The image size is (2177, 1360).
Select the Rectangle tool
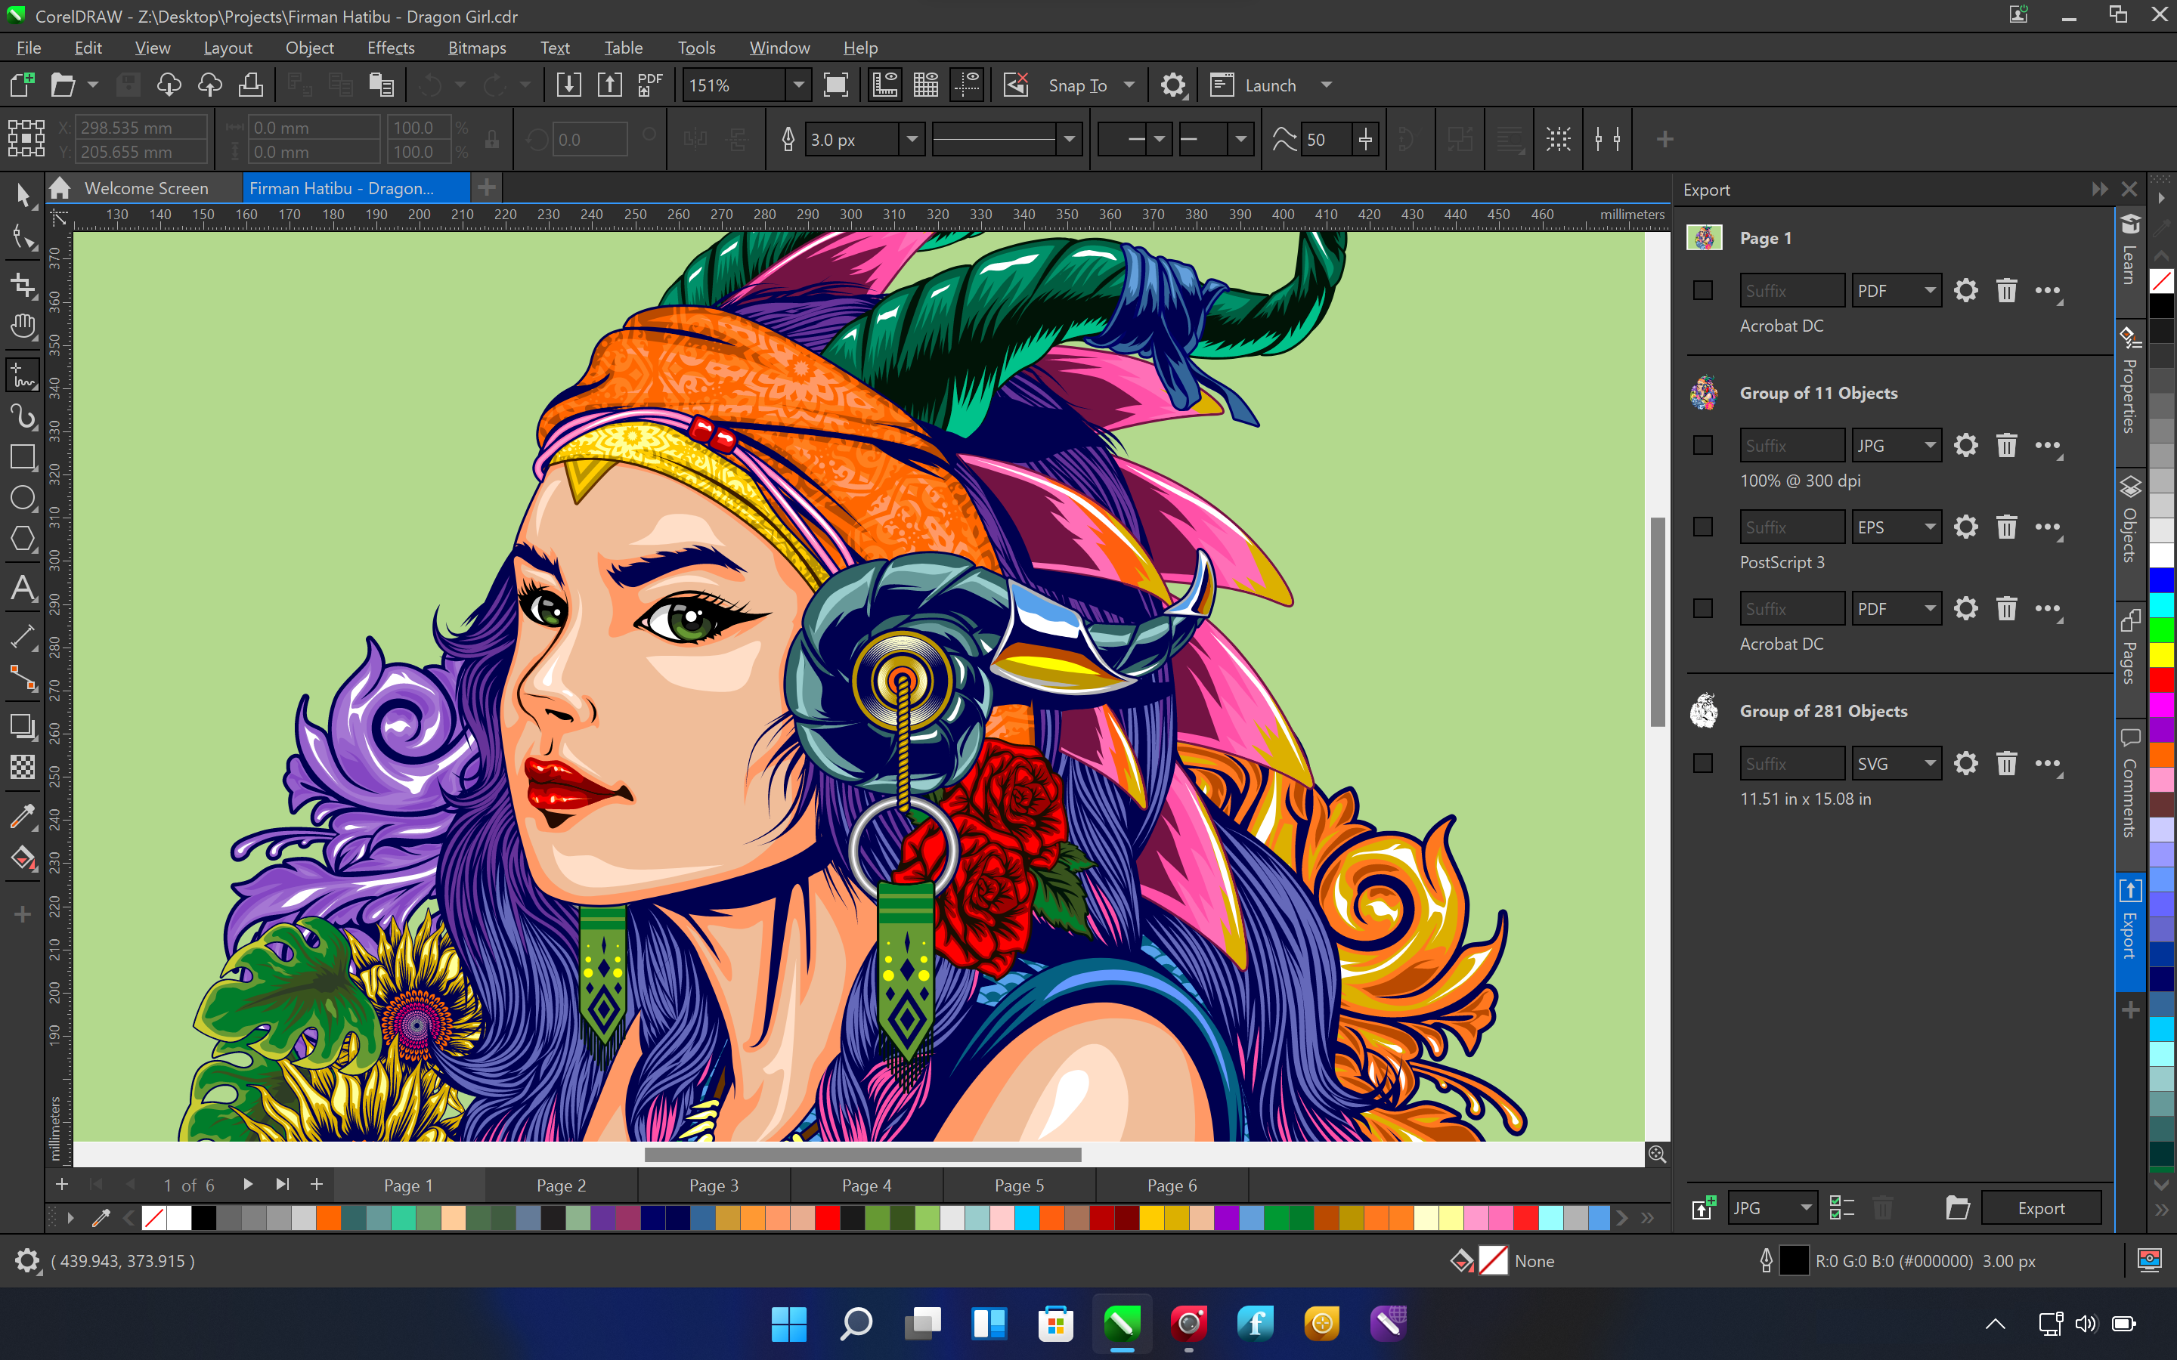click(x=22, y=462)
